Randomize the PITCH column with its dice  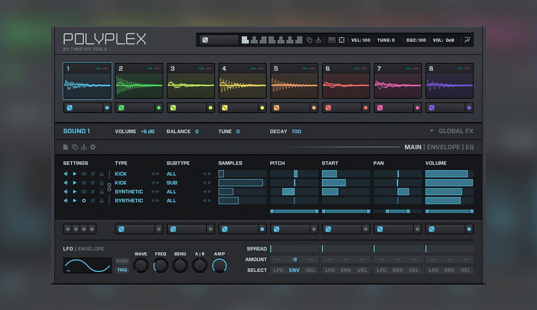(276, 229)
